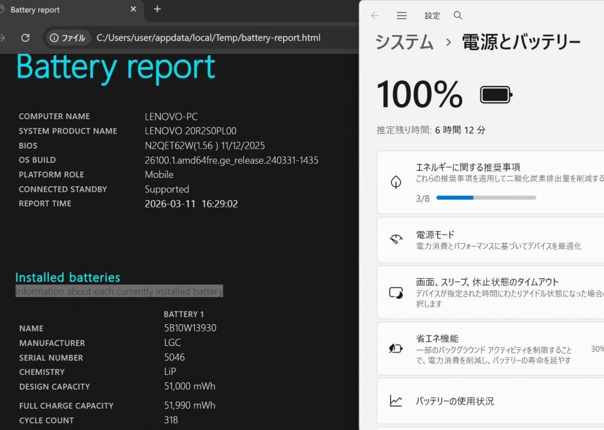604x430 pixels.
Task: Click the large battery level icon
Action: tap(496, 95)
